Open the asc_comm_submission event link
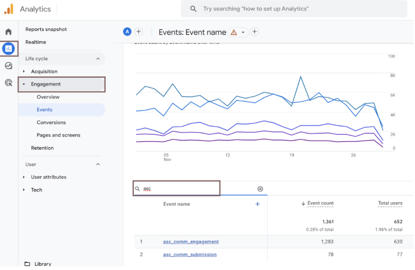This screenshot has width=415, height=270. click(190, 255)
